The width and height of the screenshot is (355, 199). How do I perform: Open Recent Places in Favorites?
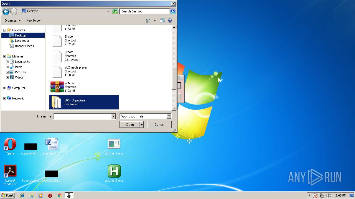(24, 46)
